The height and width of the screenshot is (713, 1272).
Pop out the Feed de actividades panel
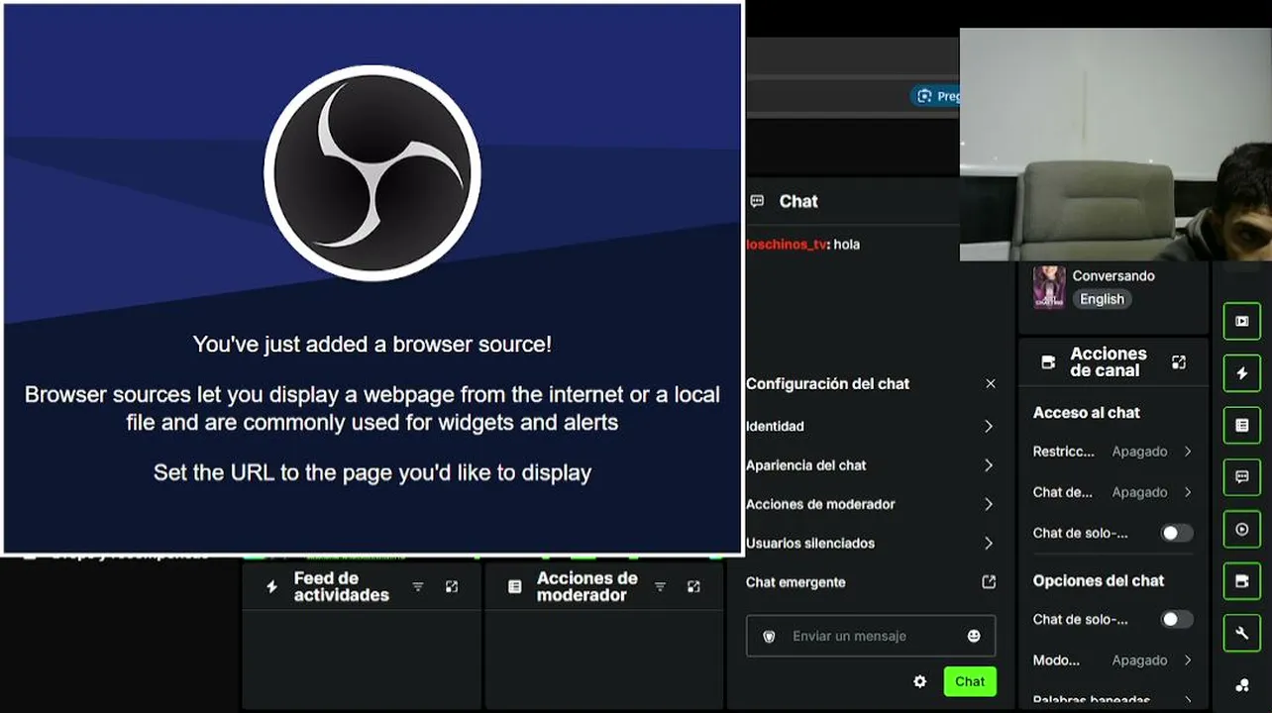tap(452, 587)
